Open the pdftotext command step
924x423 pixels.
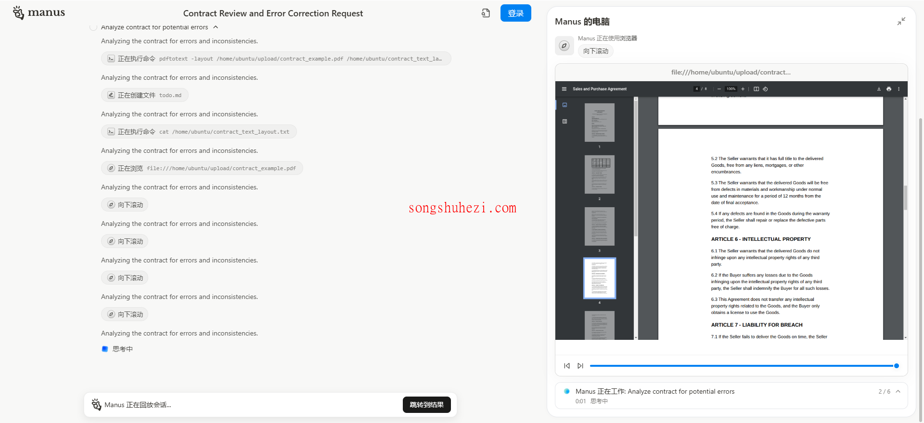point(276,59)
